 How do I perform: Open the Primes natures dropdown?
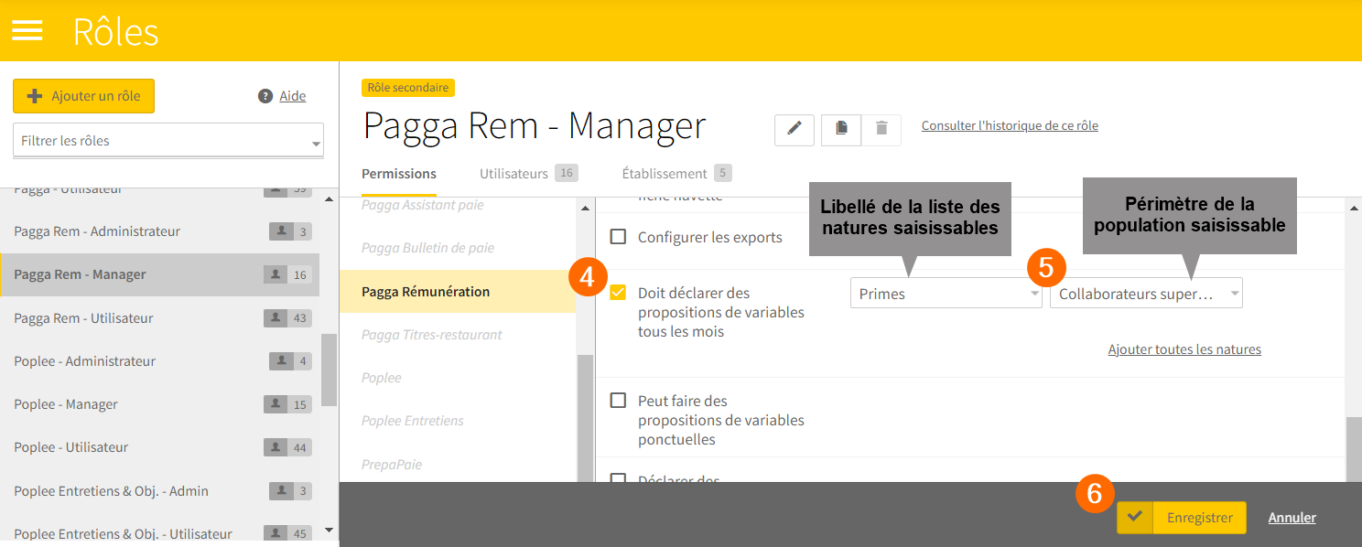pos(946,294)
